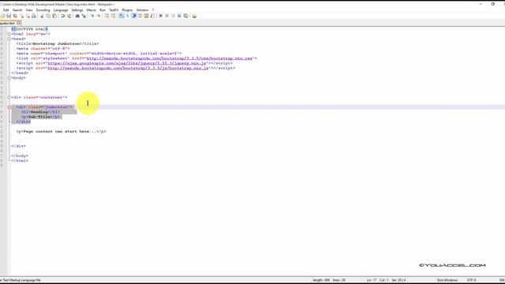Click the last plugin icon in toolbar
The width and height of the screenshot is (505, 284).
pos(194,16)
